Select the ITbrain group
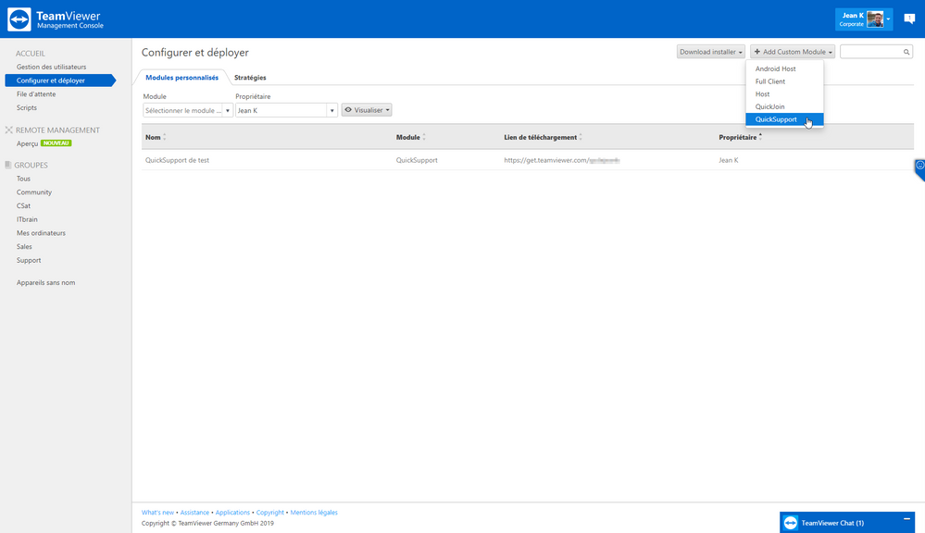 (27, 219)
